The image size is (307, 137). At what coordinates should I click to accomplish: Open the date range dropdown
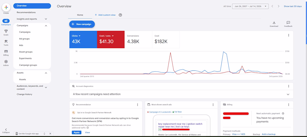click(250, 6)
